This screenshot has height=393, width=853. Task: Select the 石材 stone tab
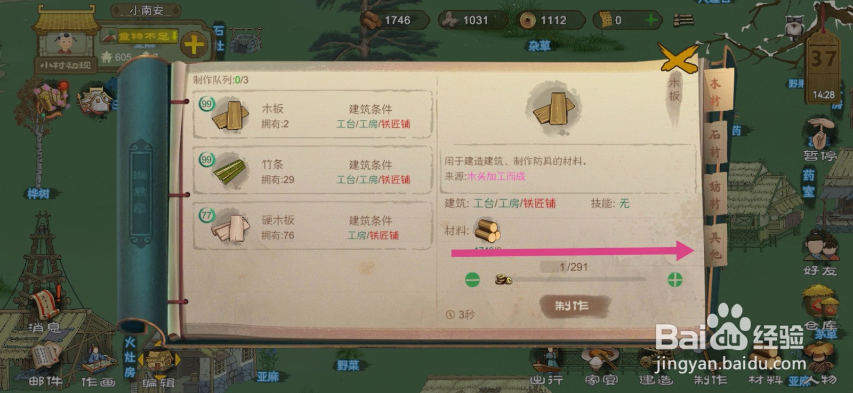tap(715, 144)
